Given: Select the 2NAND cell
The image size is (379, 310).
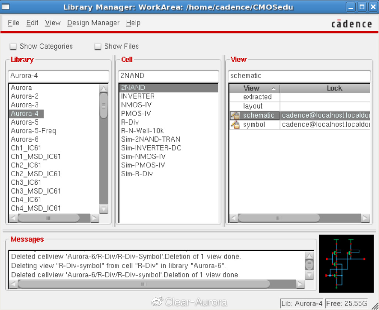Looking at the screenshot, I should [169, 87].
